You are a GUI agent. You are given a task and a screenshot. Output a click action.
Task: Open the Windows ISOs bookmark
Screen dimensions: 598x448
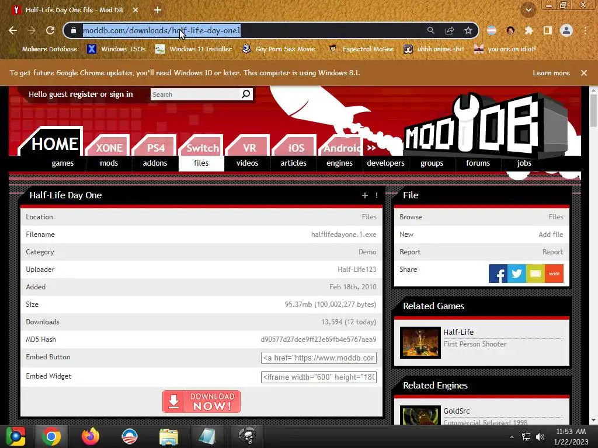click(117, 49)
